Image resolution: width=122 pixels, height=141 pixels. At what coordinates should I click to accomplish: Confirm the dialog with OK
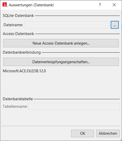[x=82, y=133]
